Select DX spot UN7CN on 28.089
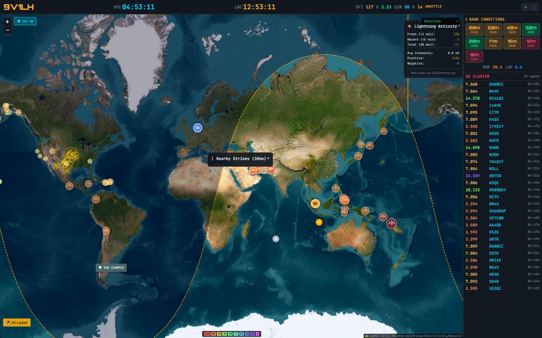542x338 pixels. [495, 176]
